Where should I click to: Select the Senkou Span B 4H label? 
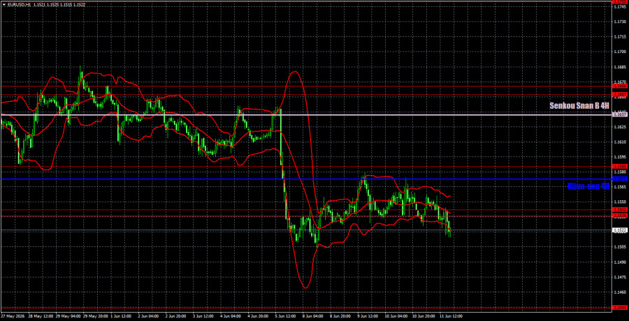[579, 106]
